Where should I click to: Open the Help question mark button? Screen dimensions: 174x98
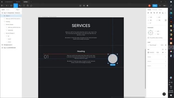164,94
